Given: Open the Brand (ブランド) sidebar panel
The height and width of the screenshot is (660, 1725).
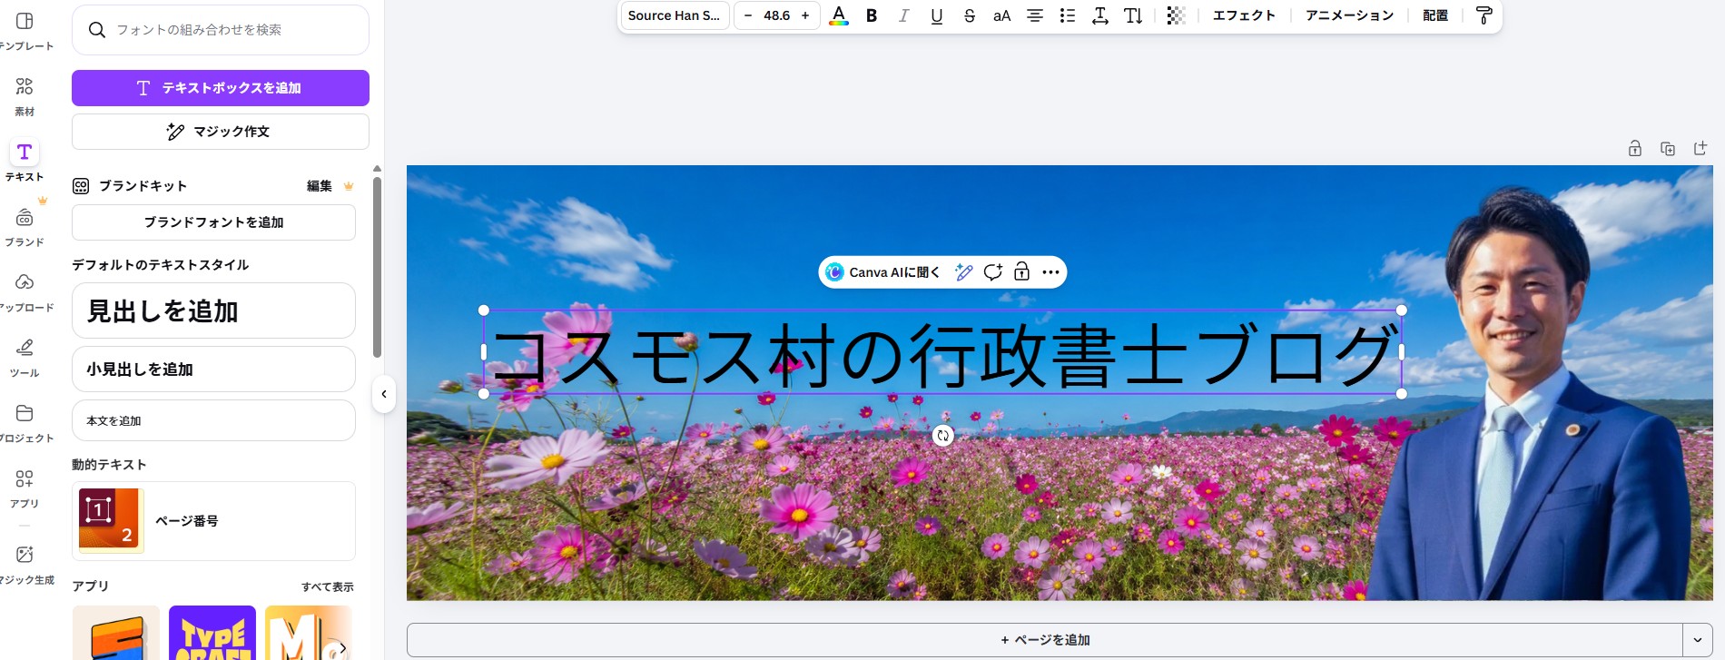Looking at the screenshot, I should (x=25, y=227).
